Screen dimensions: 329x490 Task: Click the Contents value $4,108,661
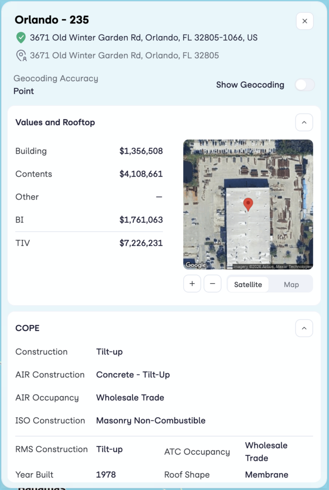[x=141, y=174]
